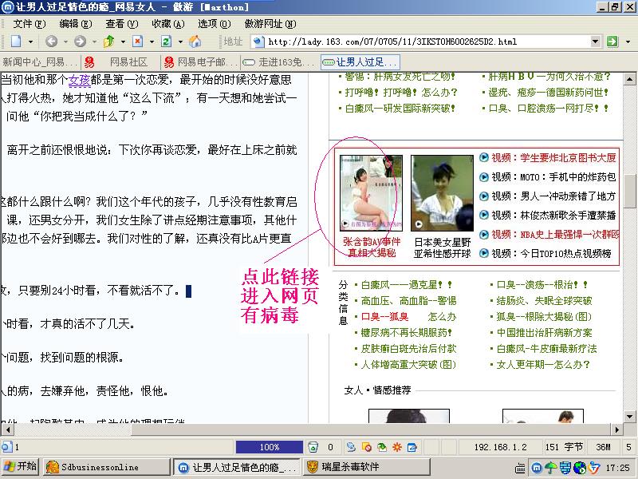Open the Refresh button dropdown arrow

(180, 42)
